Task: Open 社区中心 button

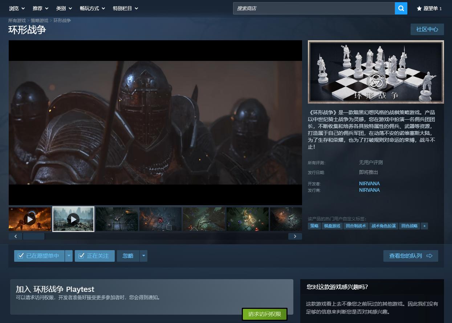Action: (427, 29)
